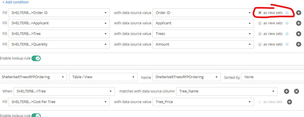Remove the Tree_Name match condition
The height and width of the screenshot is (117, 304).
pos(296,91)
